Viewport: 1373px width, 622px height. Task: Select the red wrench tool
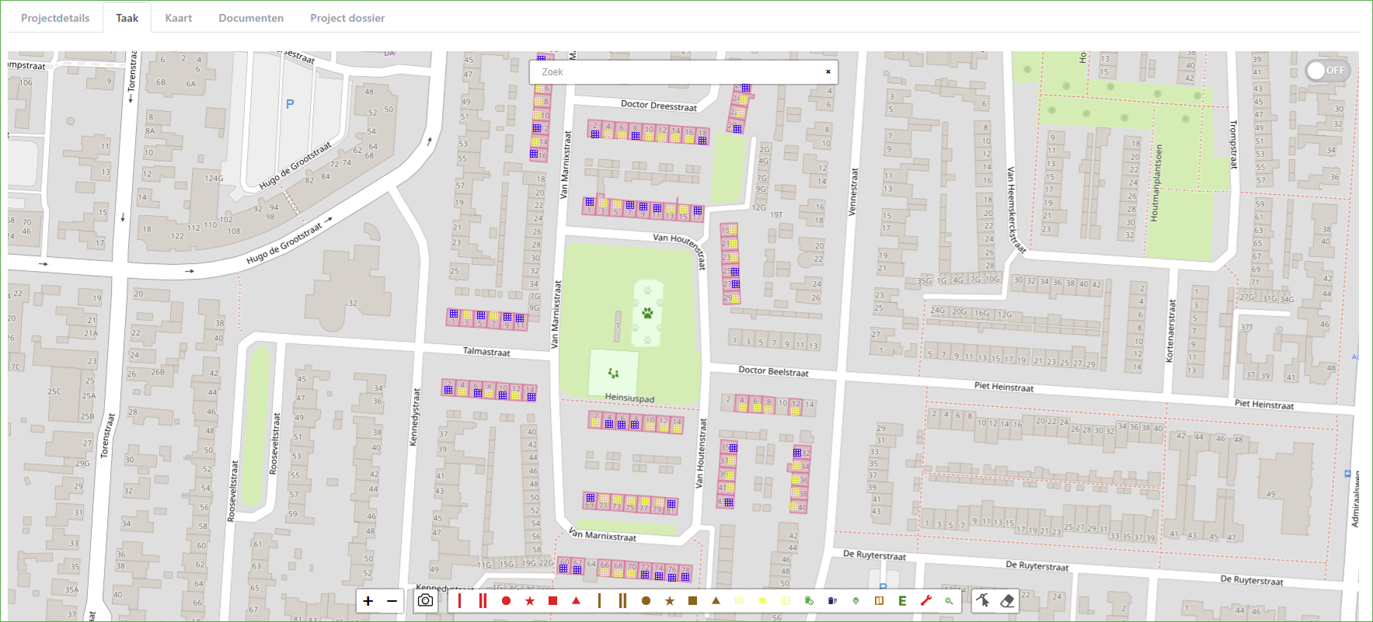click(x=926, y=601)
